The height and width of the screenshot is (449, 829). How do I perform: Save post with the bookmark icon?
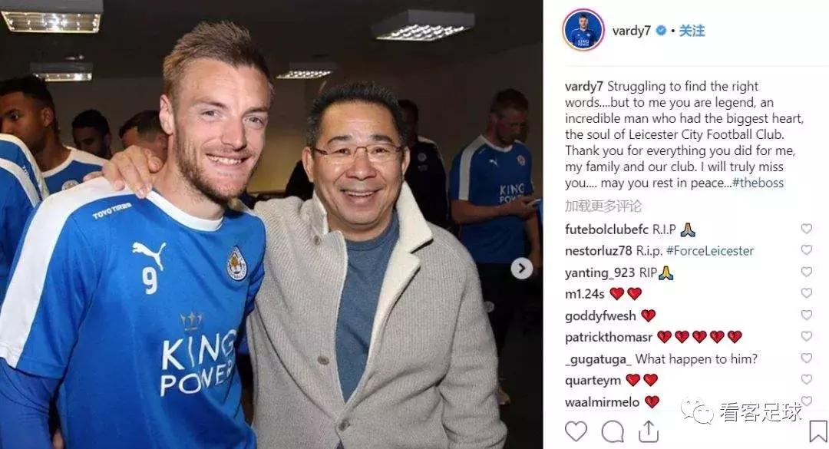tap(818, 431)
